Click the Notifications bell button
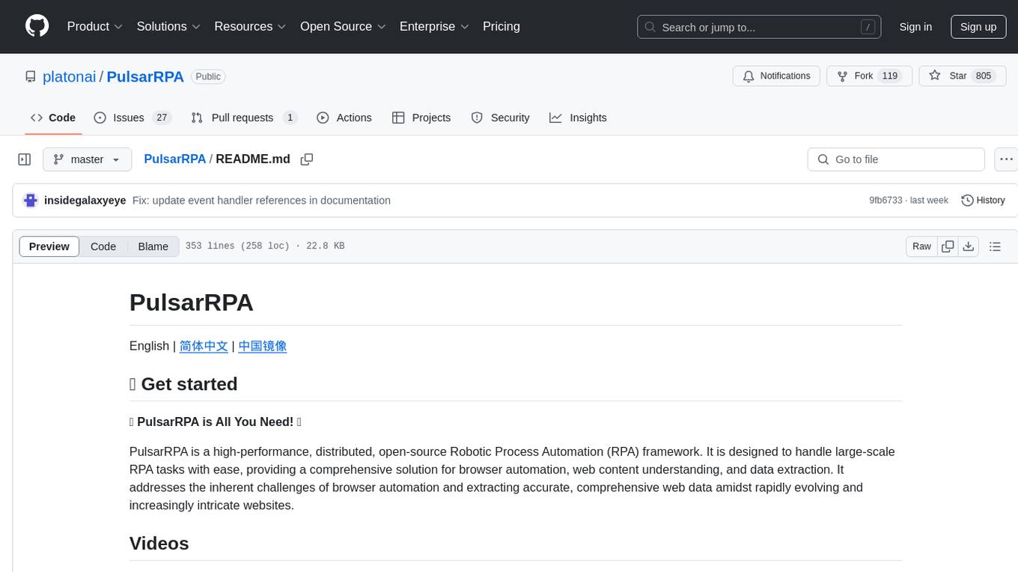Viewport: 1018px width, 572px height. [777, 76]
